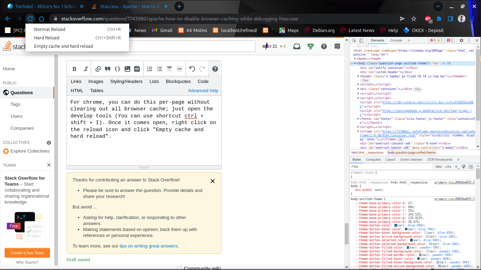This screenshot has width=481, height=270.
Task: Apply italic formatting in the editor toolbar
Action: 85,69
